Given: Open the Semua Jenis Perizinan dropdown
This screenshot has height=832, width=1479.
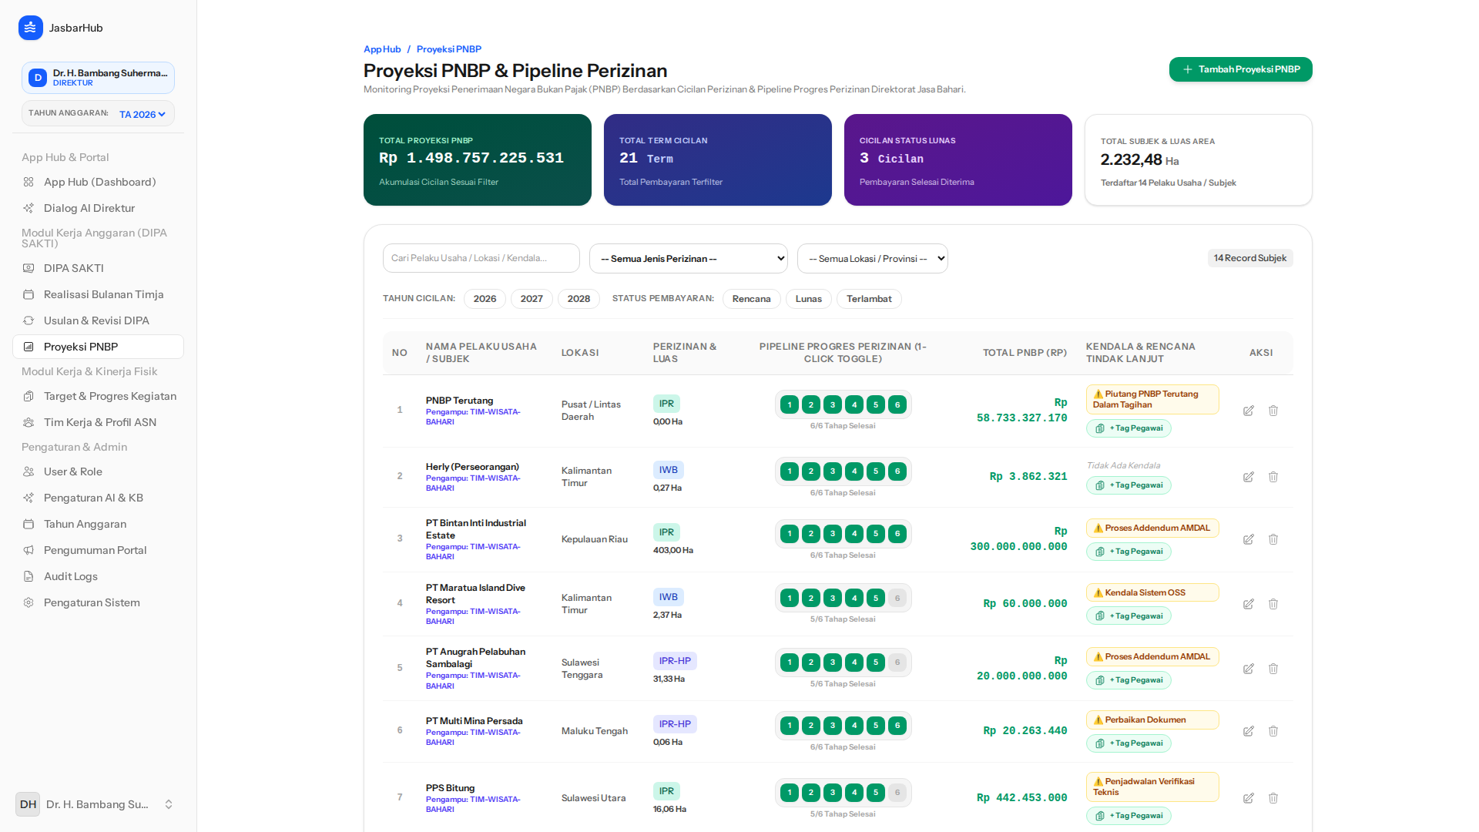Looking at the screenshot, I should click(x=689, y=258).
